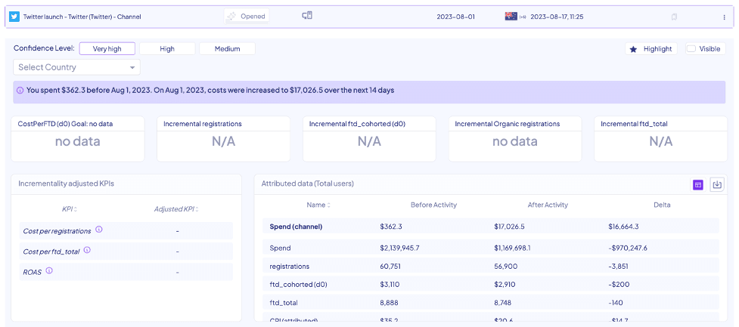Viewport: 739px width, 327px height.
Task: Click the devices icon in header row
Action: (x=307, y=16)
